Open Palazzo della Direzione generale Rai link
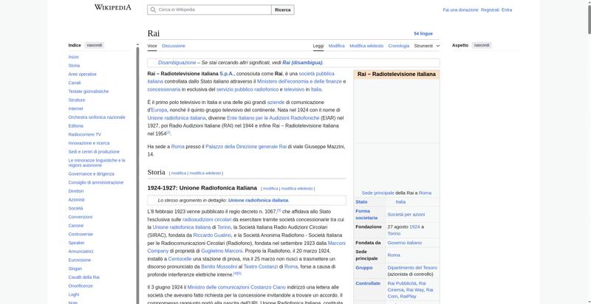 tap(246, 147)
